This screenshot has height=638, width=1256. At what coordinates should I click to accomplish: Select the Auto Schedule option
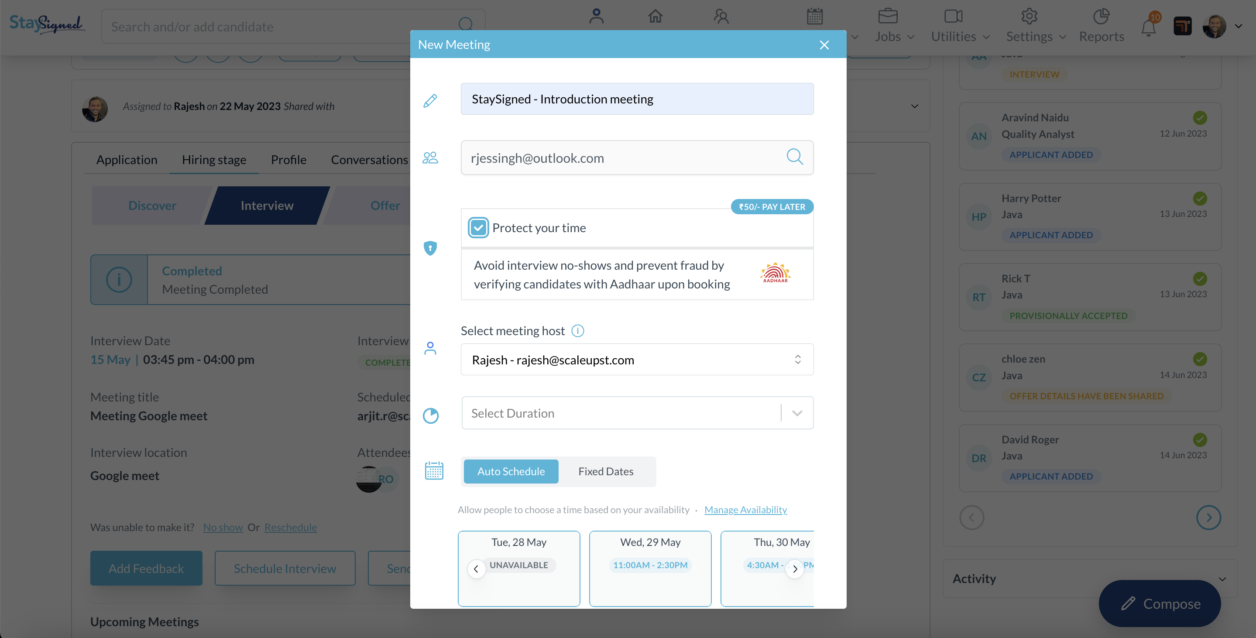(x=511, y=471)
